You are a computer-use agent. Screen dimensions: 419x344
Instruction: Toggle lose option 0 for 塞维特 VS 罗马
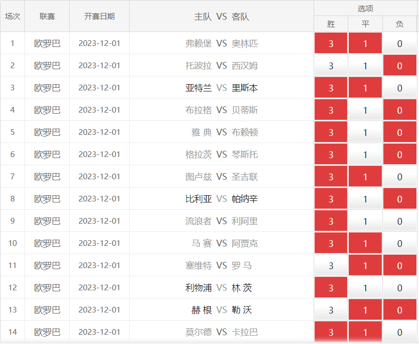point(400,265)
